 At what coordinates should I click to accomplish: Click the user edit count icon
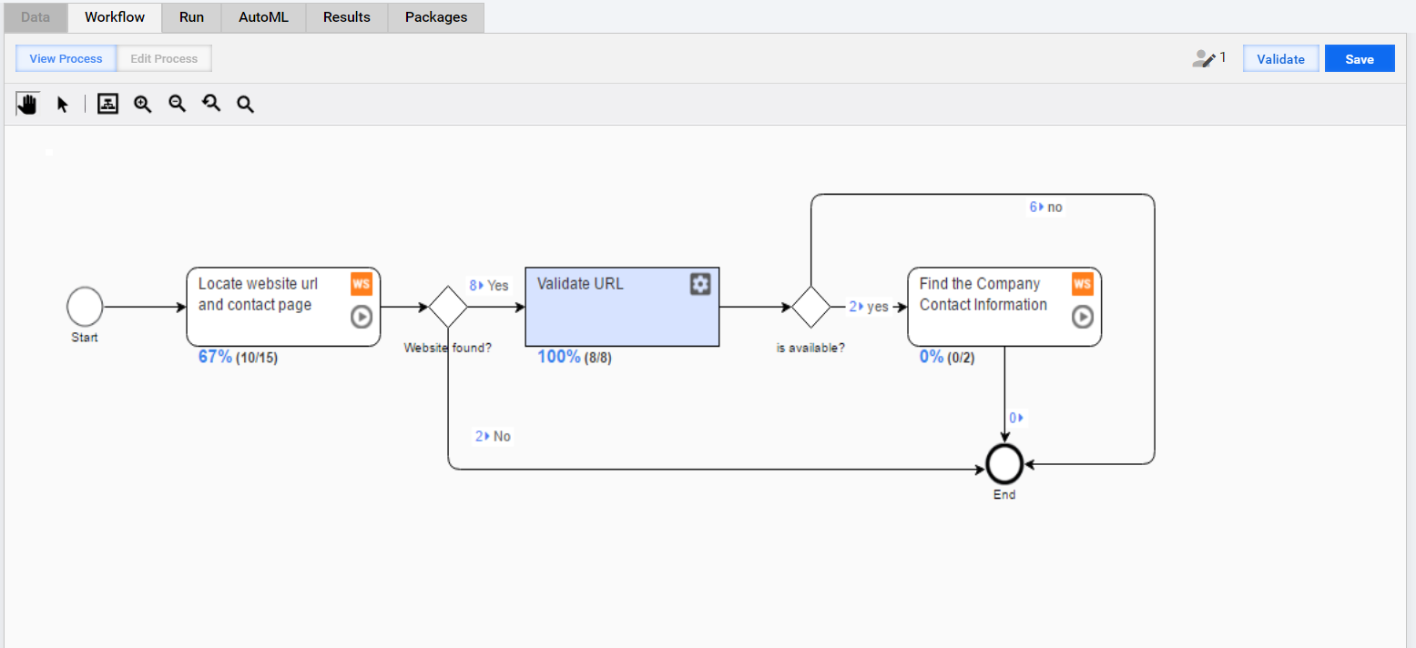tap(1204, 58)
